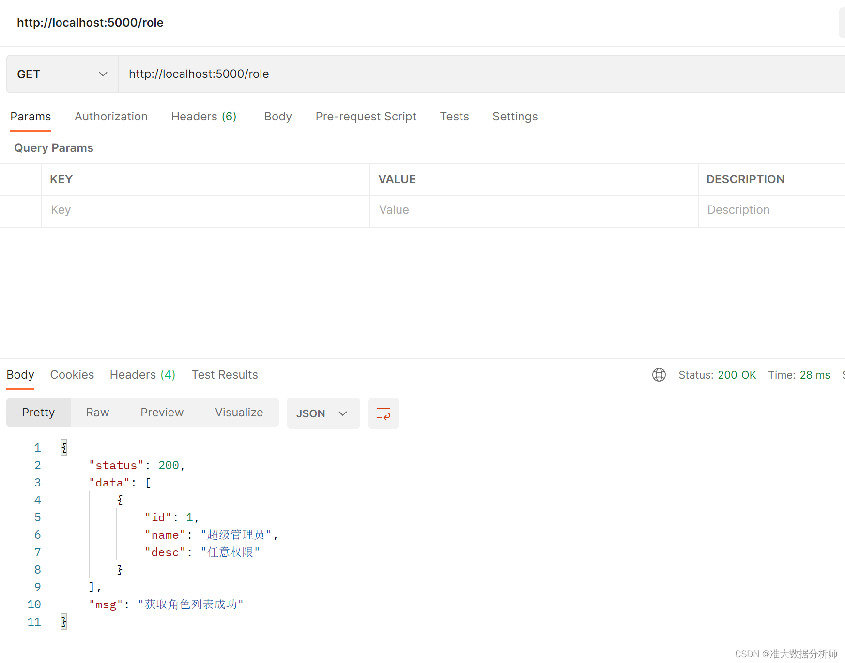Open the Authorization tab
845x663 pixels.
tap(111, 117)
